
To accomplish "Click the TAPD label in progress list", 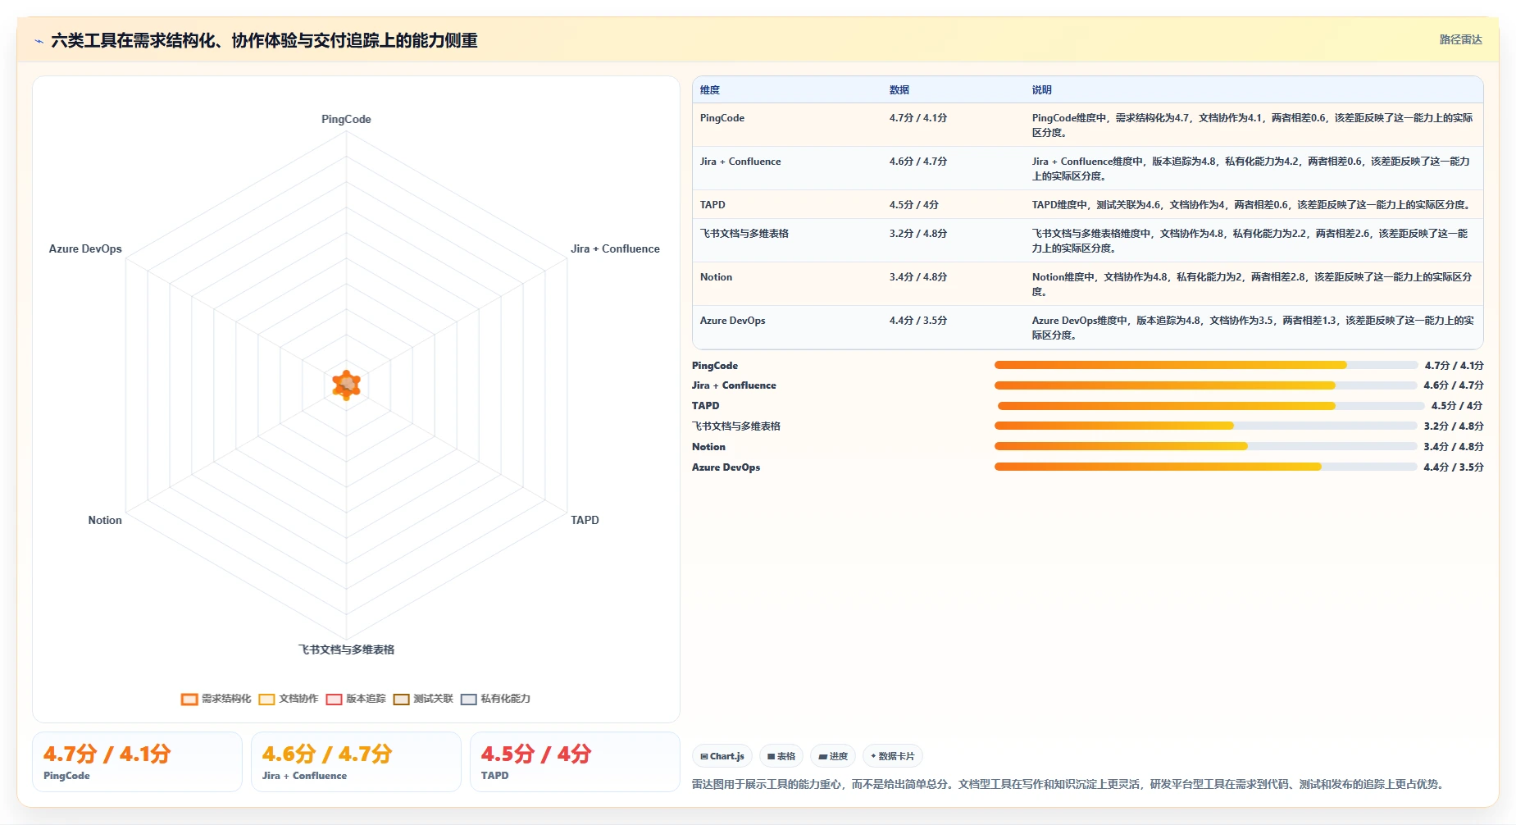I will (x=705, y=406).
